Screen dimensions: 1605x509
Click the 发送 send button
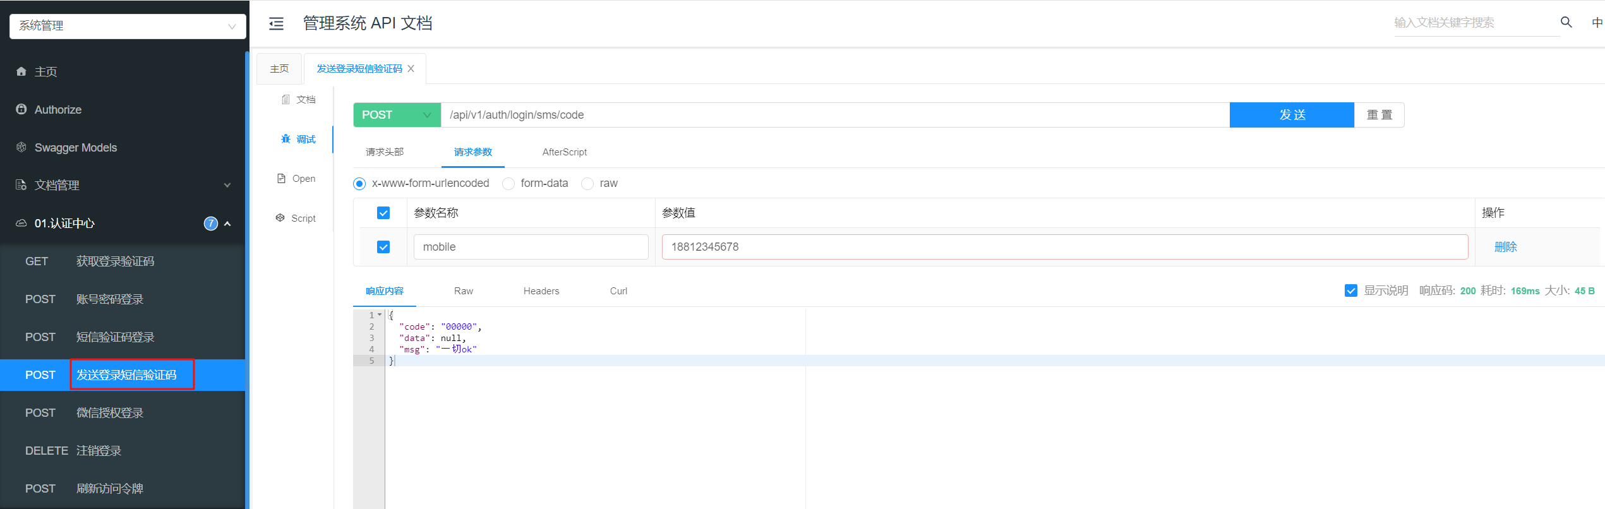tap(1292, 115)
